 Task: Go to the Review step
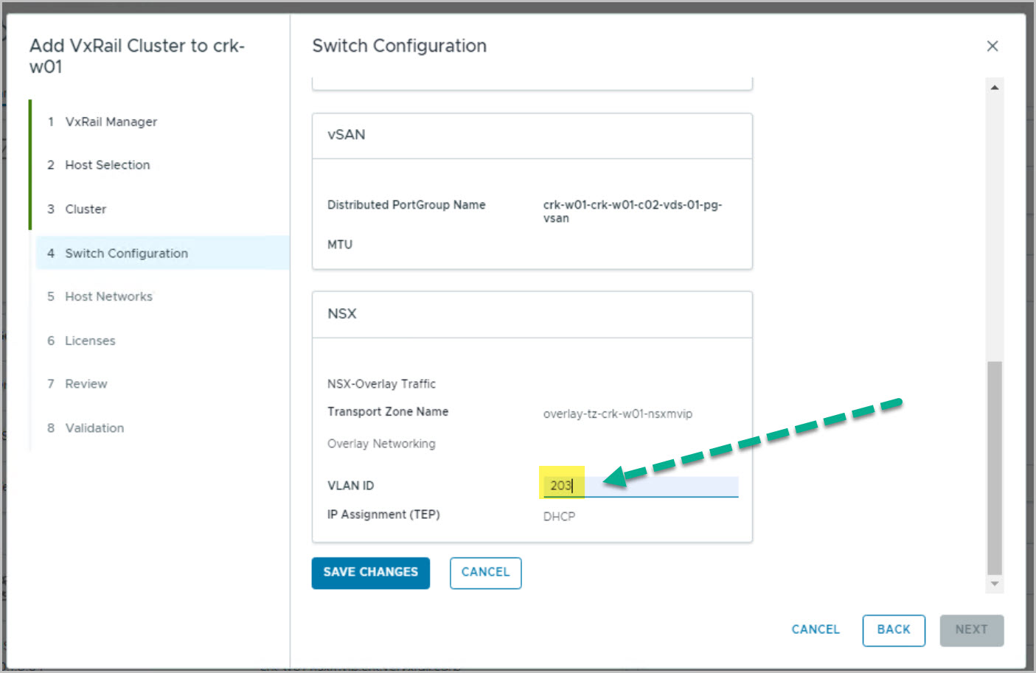(x=86, y=384)
